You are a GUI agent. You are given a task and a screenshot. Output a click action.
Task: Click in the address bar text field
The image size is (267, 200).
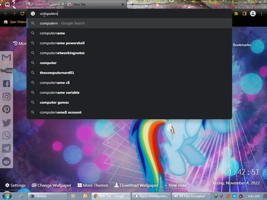(129, 14)
